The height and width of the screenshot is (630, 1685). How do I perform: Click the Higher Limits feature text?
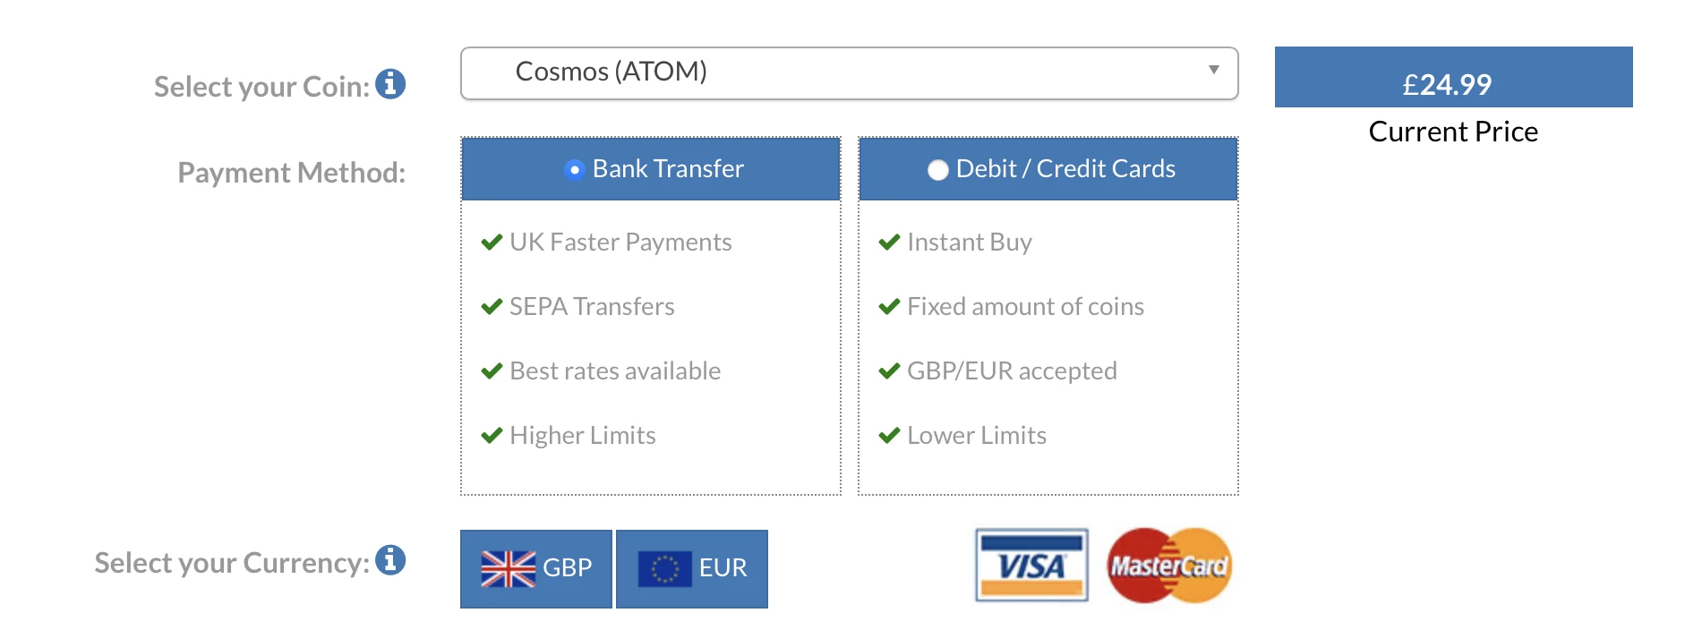click(x=582, y=436)
